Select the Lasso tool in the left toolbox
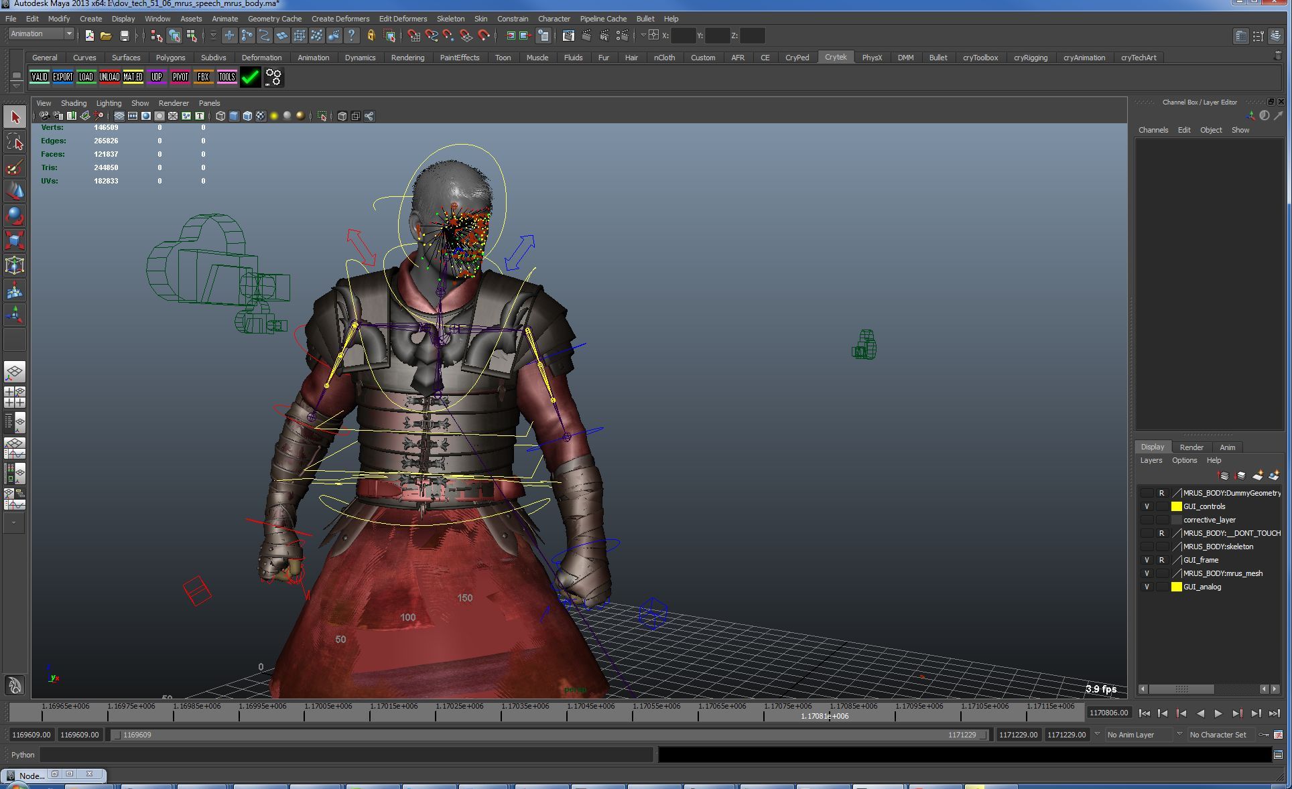The height and width of the screenshot is (789, 1292). click(15, 142)
